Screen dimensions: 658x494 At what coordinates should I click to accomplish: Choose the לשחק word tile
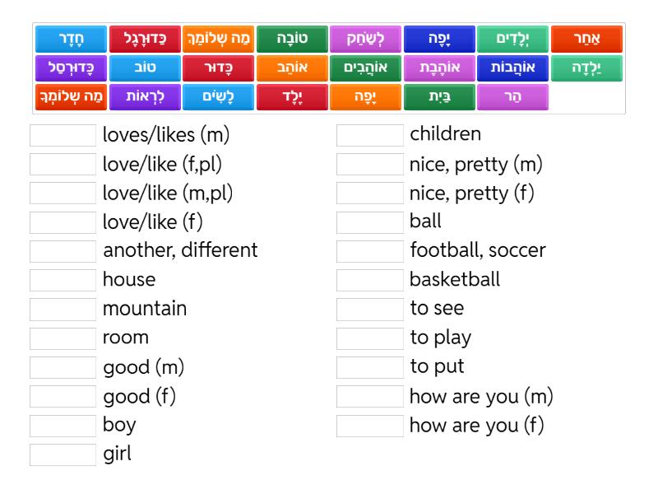click(x=365, y=39)
